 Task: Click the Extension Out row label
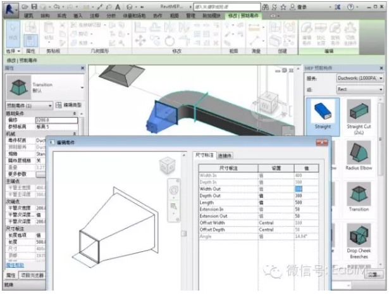click(213, 216)
